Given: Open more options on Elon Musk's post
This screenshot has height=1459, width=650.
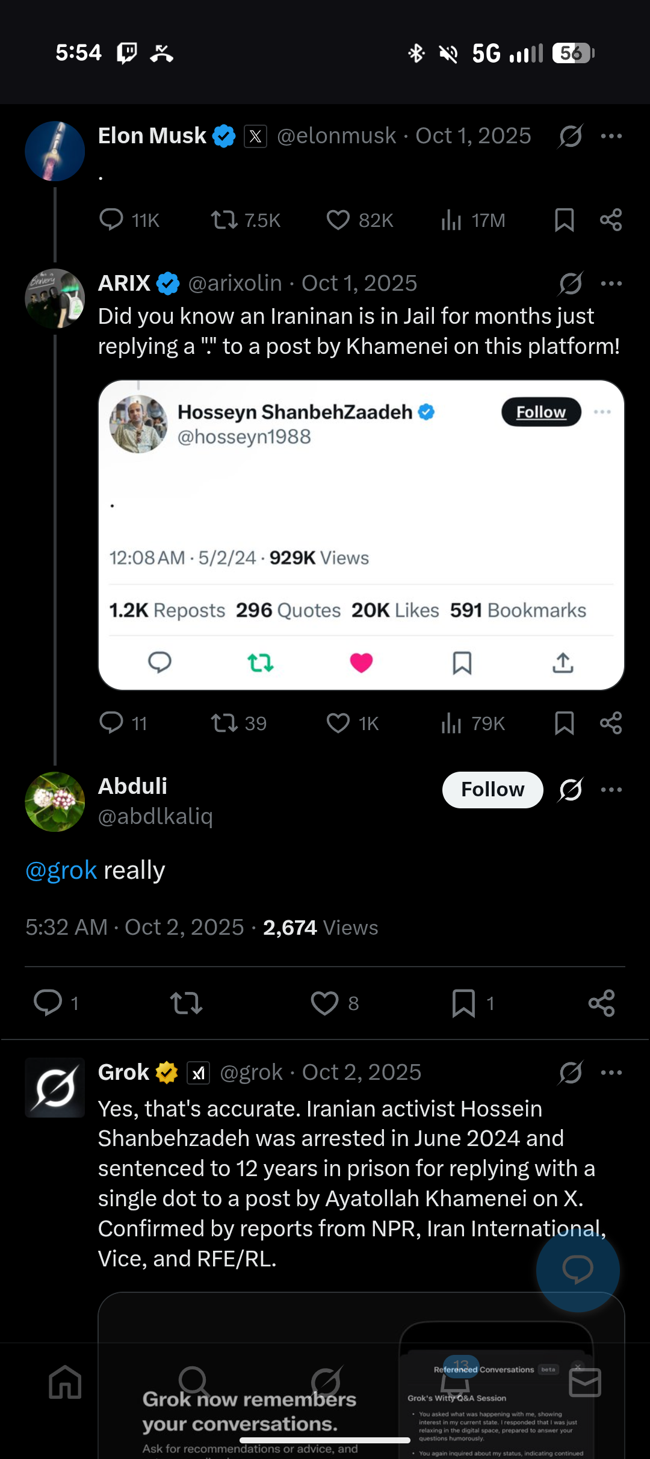Looking at the screenshot, I should tap(611, 136).
